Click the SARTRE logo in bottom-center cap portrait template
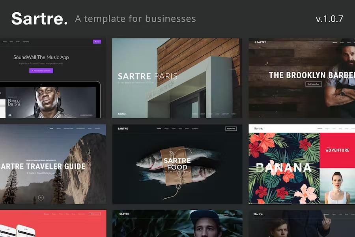 point(124,214)
